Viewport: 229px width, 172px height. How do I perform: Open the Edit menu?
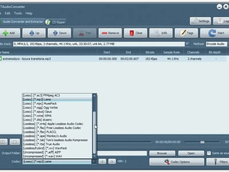(7, 13)
